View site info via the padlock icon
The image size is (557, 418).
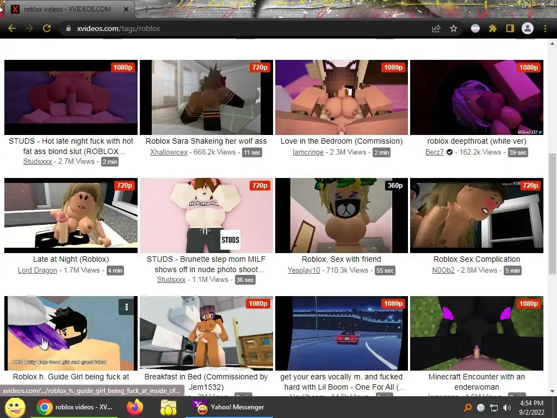tap(69, 28)
